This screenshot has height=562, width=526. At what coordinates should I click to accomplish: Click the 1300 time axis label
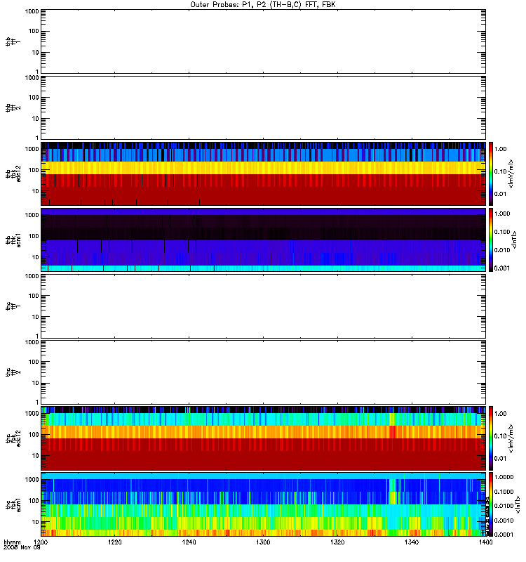tap(263, 542)
